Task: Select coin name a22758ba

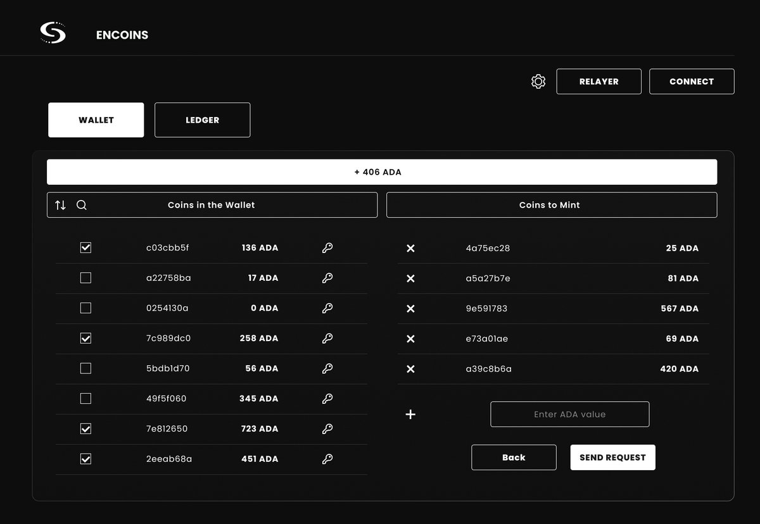Action: (x=168, y=278)
